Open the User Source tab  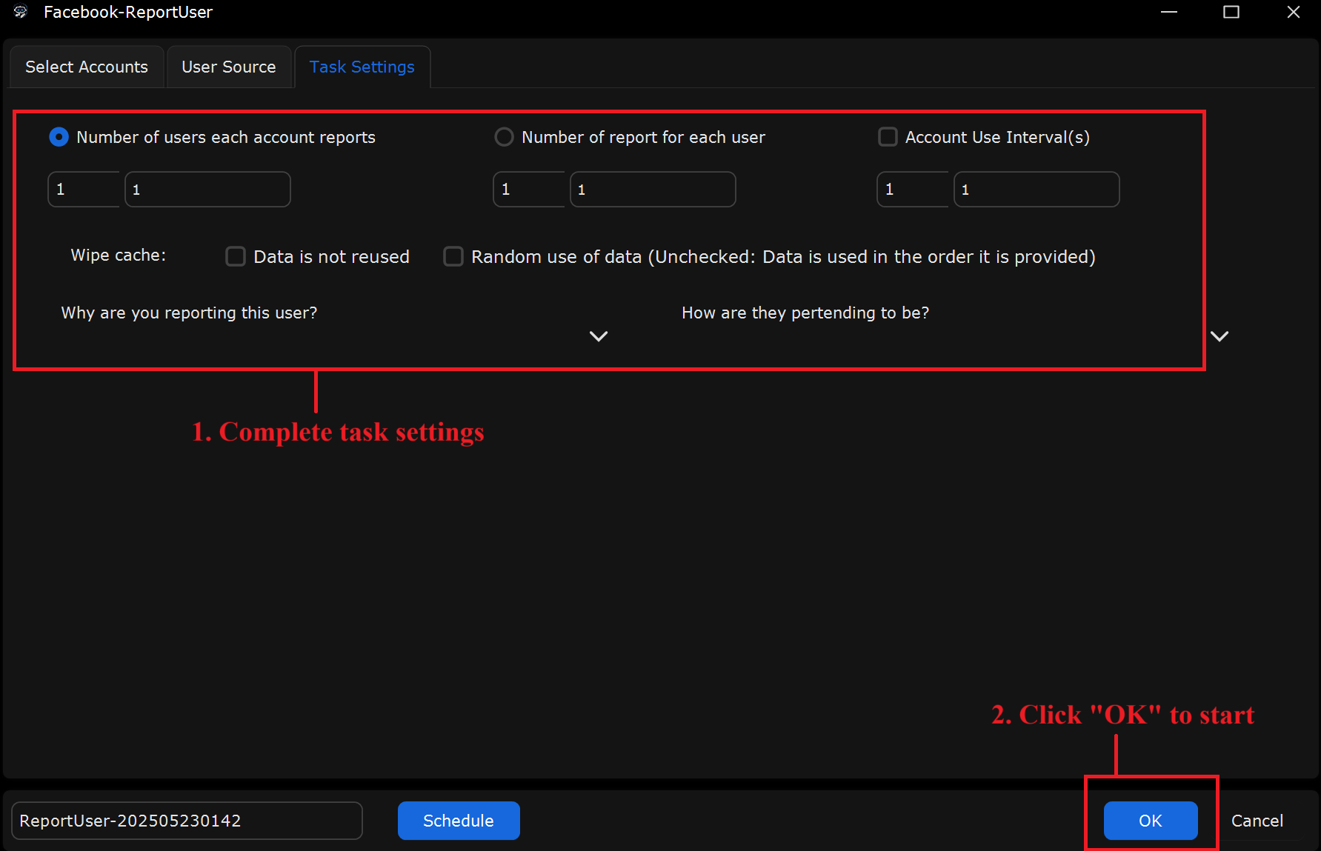(x=229, y=67)
